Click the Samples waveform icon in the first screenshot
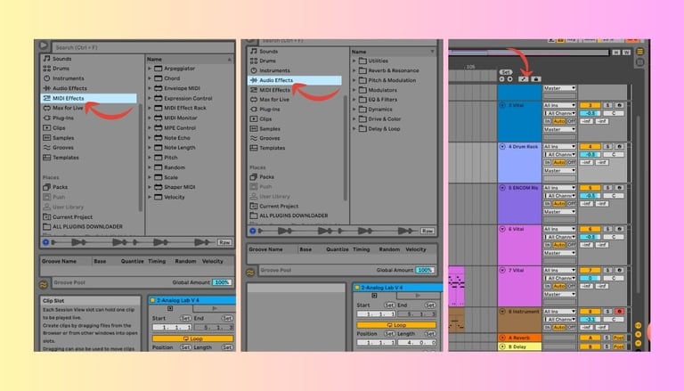The height and width of the screenshot is (391, 684). click(x=46, y=137)
